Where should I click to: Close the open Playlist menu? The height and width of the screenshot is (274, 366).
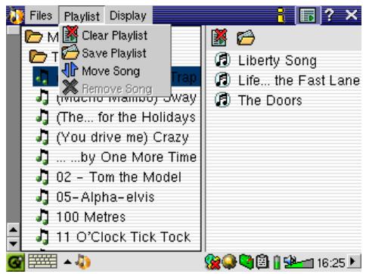(82, 16)
